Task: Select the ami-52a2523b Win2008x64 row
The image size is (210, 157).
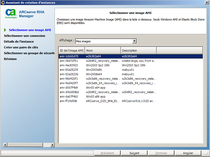Action: click(69, 74)
